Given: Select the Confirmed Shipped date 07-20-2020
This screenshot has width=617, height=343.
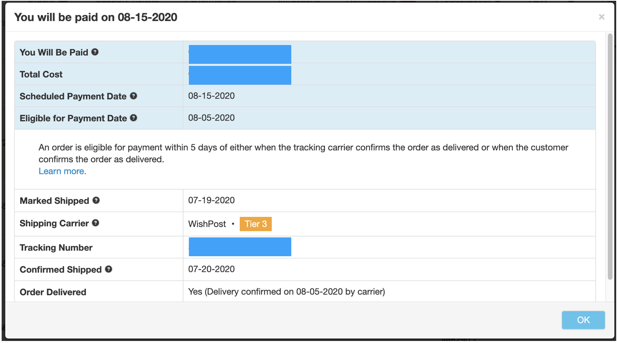Looking at the screenshot, I should [x=211, y=269].
